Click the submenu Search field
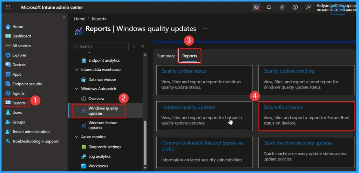Screen dimensions: 359x173 (101, 46)
